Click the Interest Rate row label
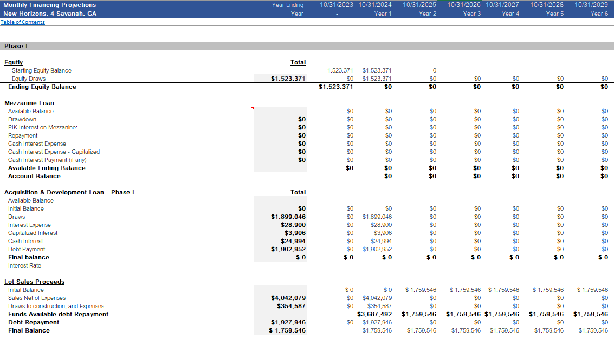This screenshot has width=614, height=352. point(24,265)
